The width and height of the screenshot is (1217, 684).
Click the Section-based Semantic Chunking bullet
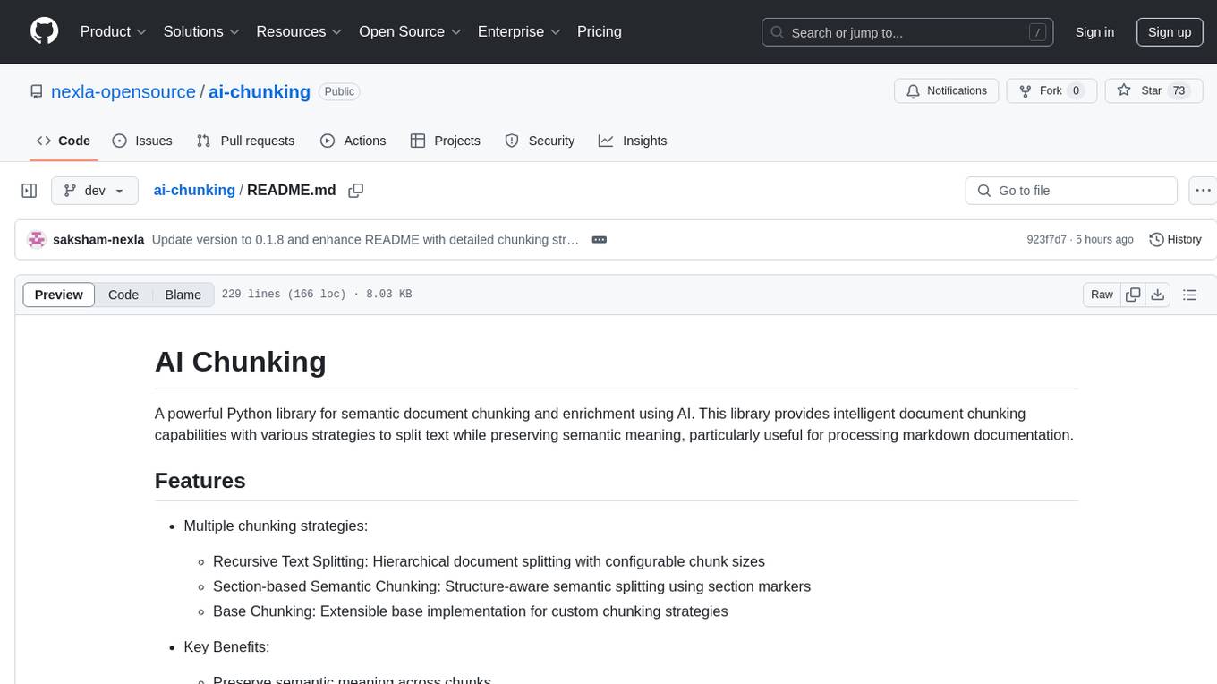[x=512, y=586]
